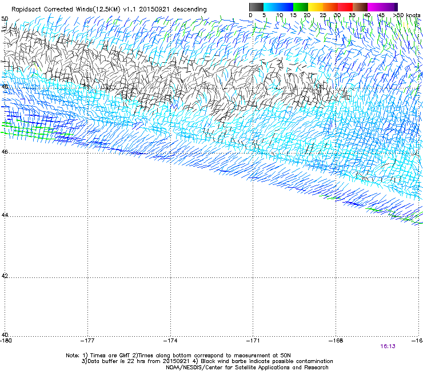Click the note 'Data buffer is 22 hrs'

click(x=116, y=361)
